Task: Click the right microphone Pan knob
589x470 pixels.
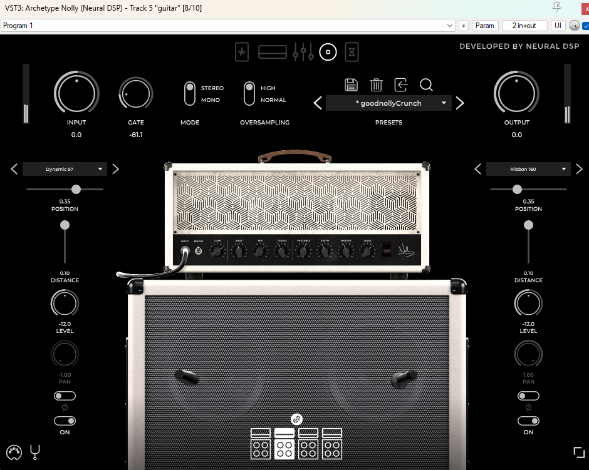Action: [x=528, y=354]
